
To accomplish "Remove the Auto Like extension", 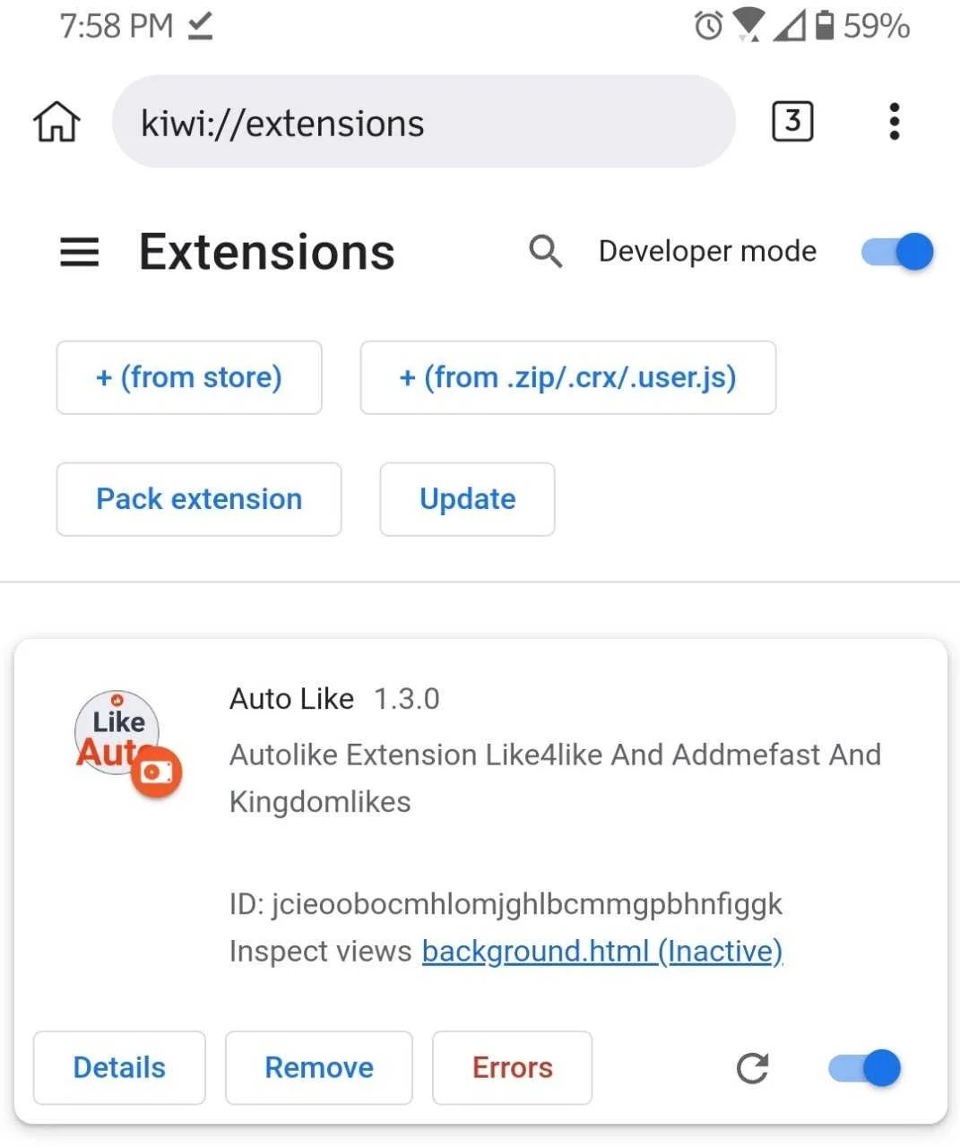I will [319, 1067].
